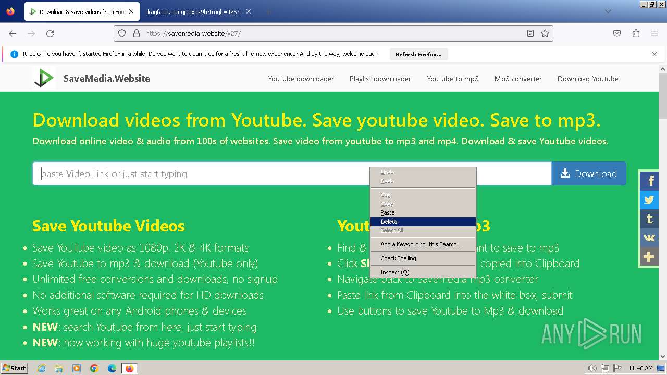Open the SaveMedia.Website home link
The width and height of the screenshot is (667, 375).
point(107,79)
